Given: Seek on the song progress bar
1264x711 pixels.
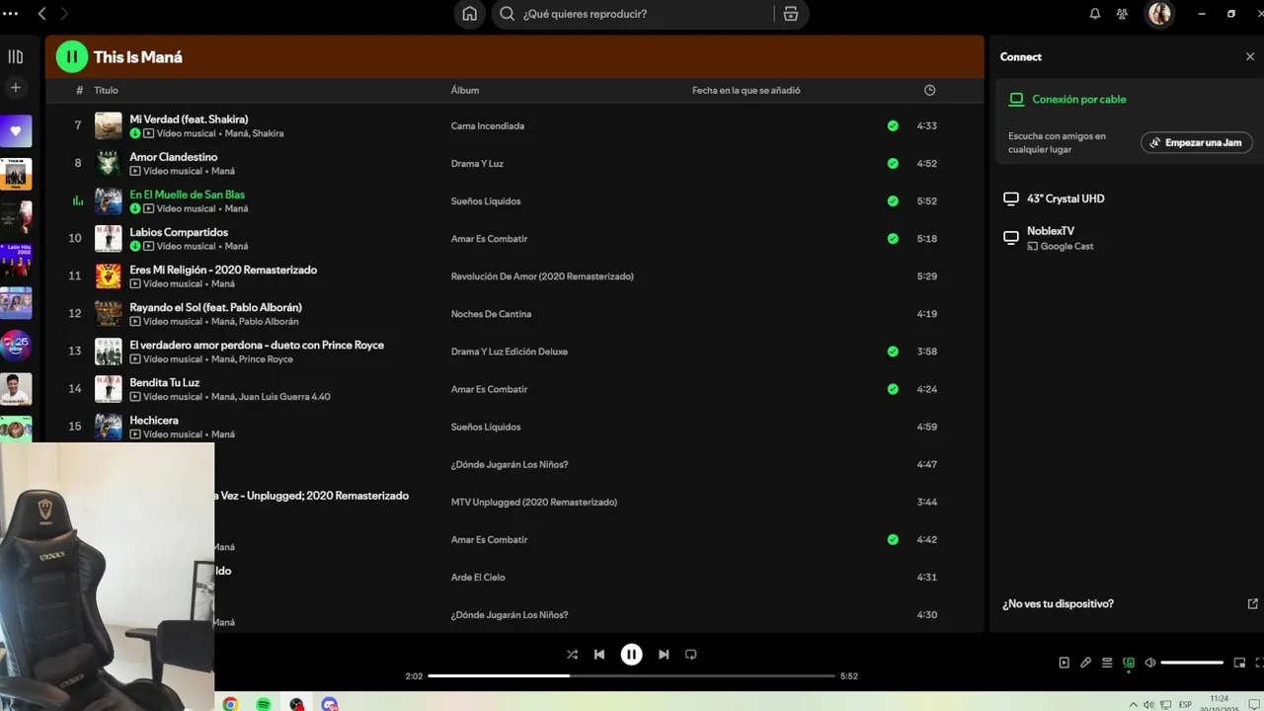Looking at the screenshot, I should (632, 676).
